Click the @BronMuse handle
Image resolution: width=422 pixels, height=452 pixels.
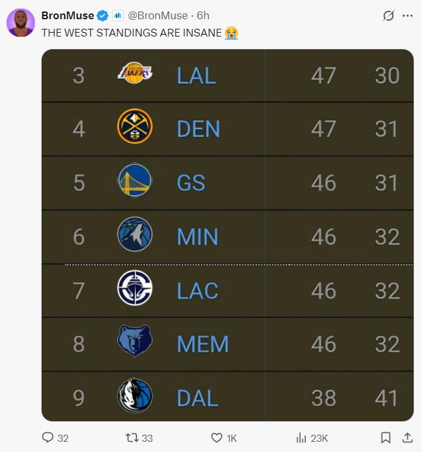158,15
